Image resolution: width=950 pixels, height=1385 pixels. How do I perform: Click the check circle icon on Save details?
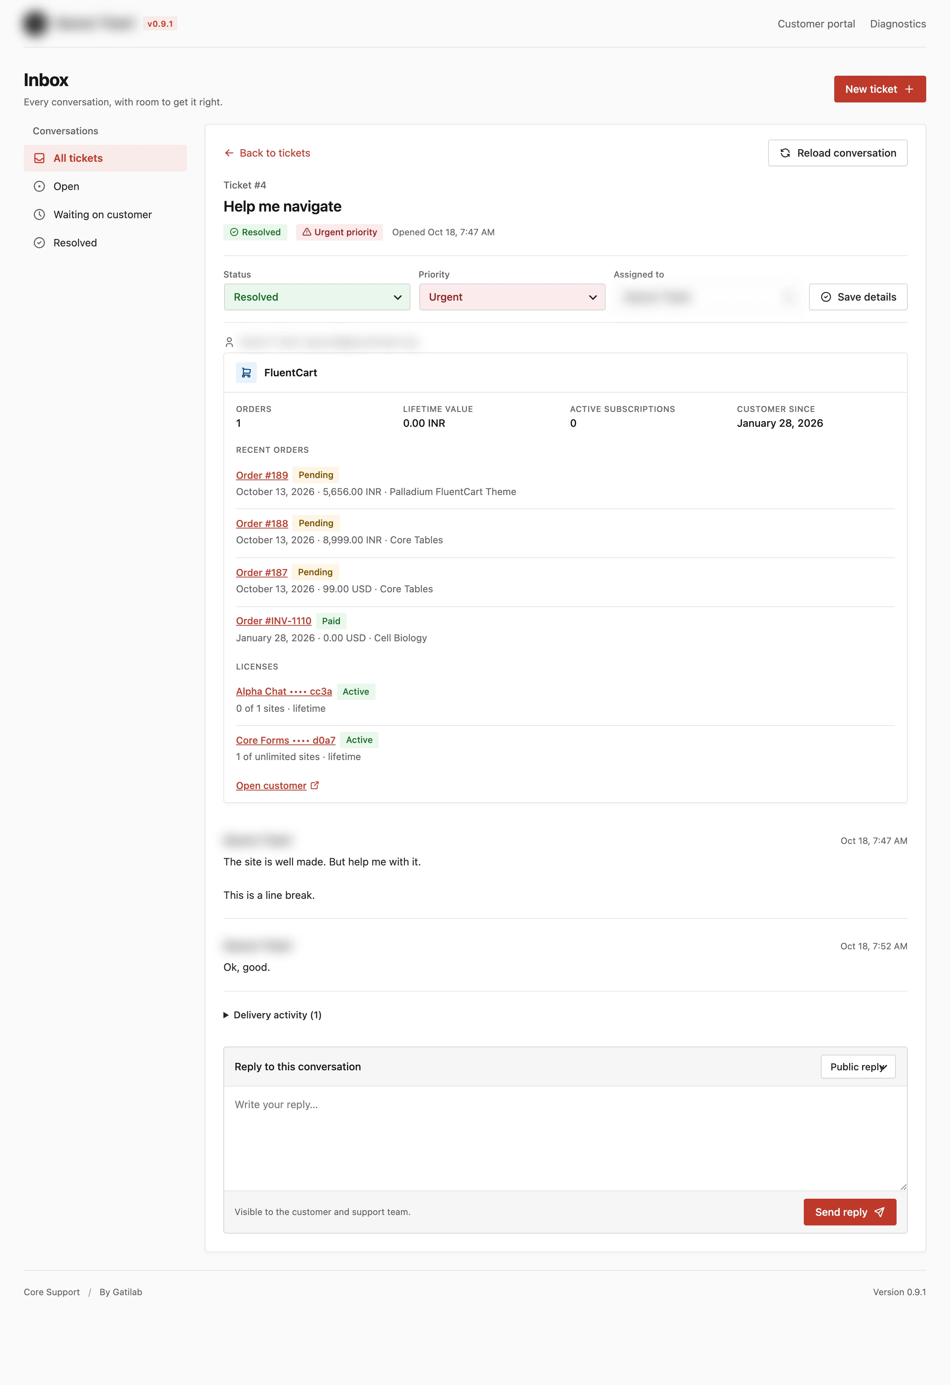coord(826,297)
